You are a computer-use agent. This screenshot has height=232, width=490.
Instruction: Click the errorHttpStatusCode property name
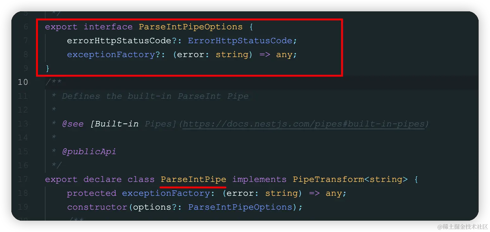point(119,41)
